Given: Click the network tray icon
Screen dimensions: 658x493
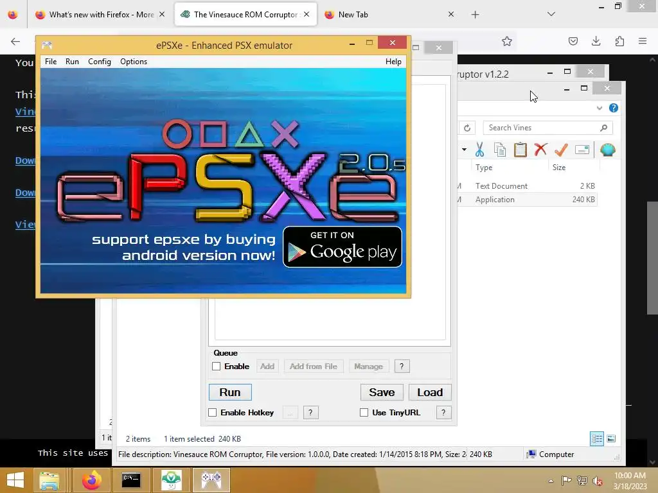Looking at the screenshot, I should click(582, 481).
